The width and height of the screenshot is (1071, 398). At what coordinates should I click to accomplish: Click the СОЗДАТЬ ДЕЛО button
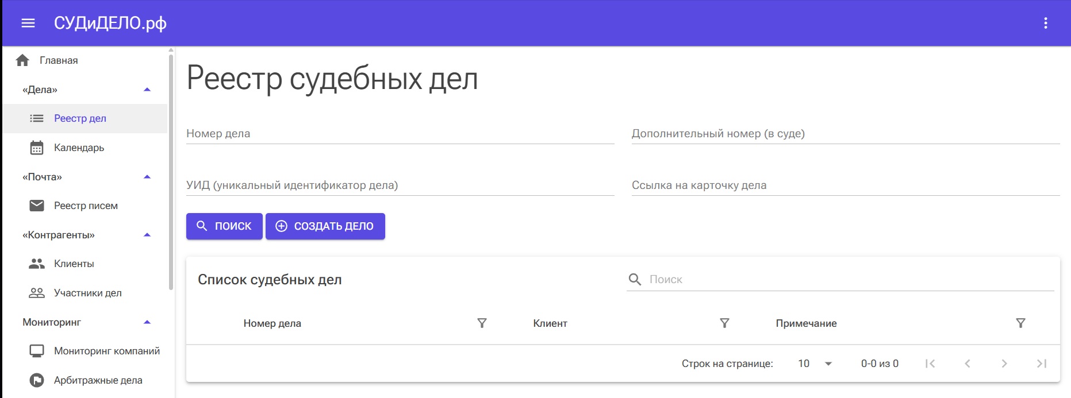click(x=325, y=226)
